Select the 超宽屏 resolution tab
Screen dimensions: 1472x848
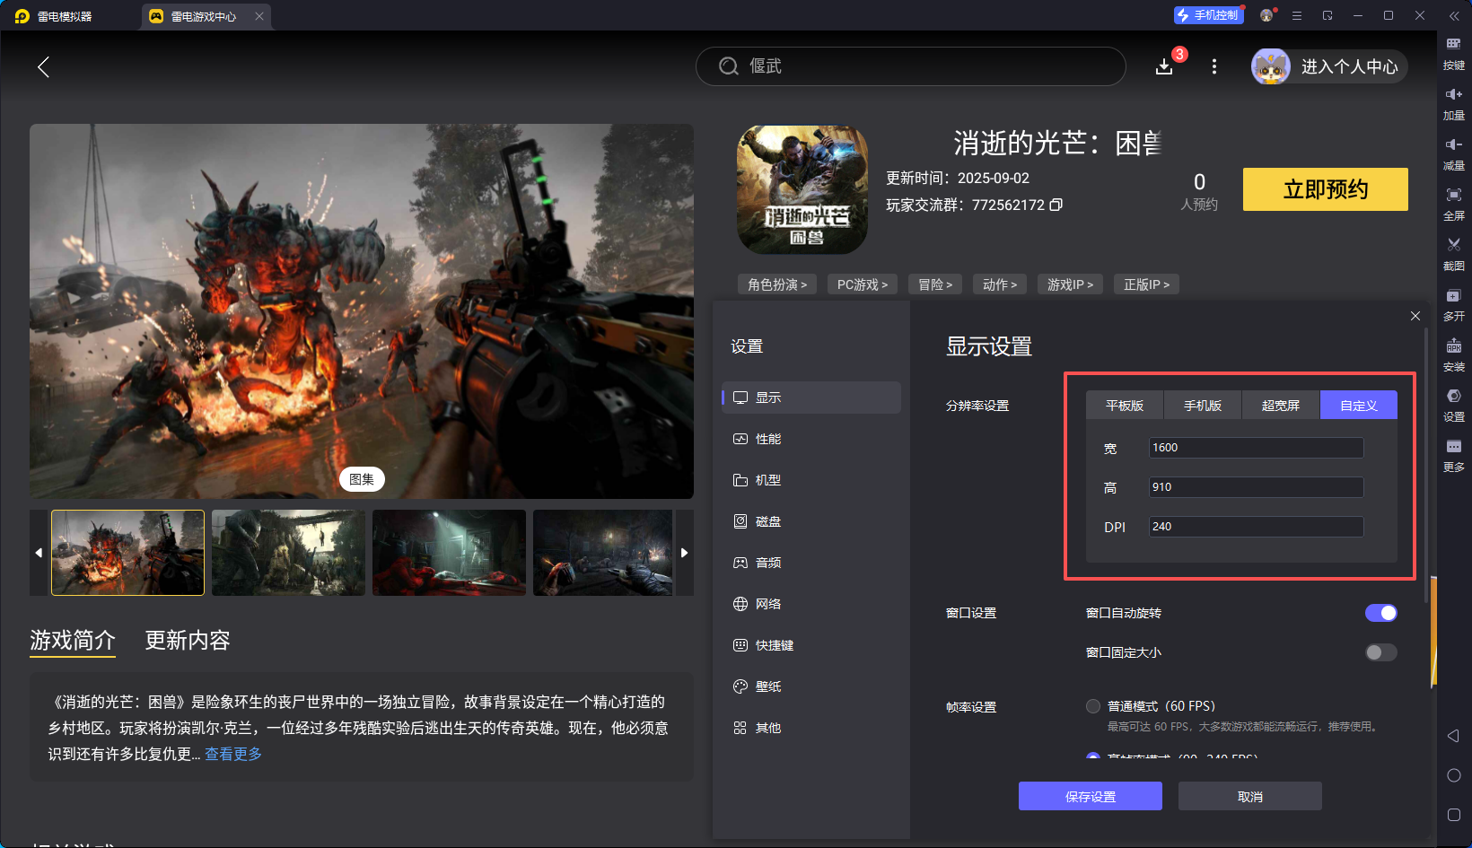click(x=1281, y=406)
